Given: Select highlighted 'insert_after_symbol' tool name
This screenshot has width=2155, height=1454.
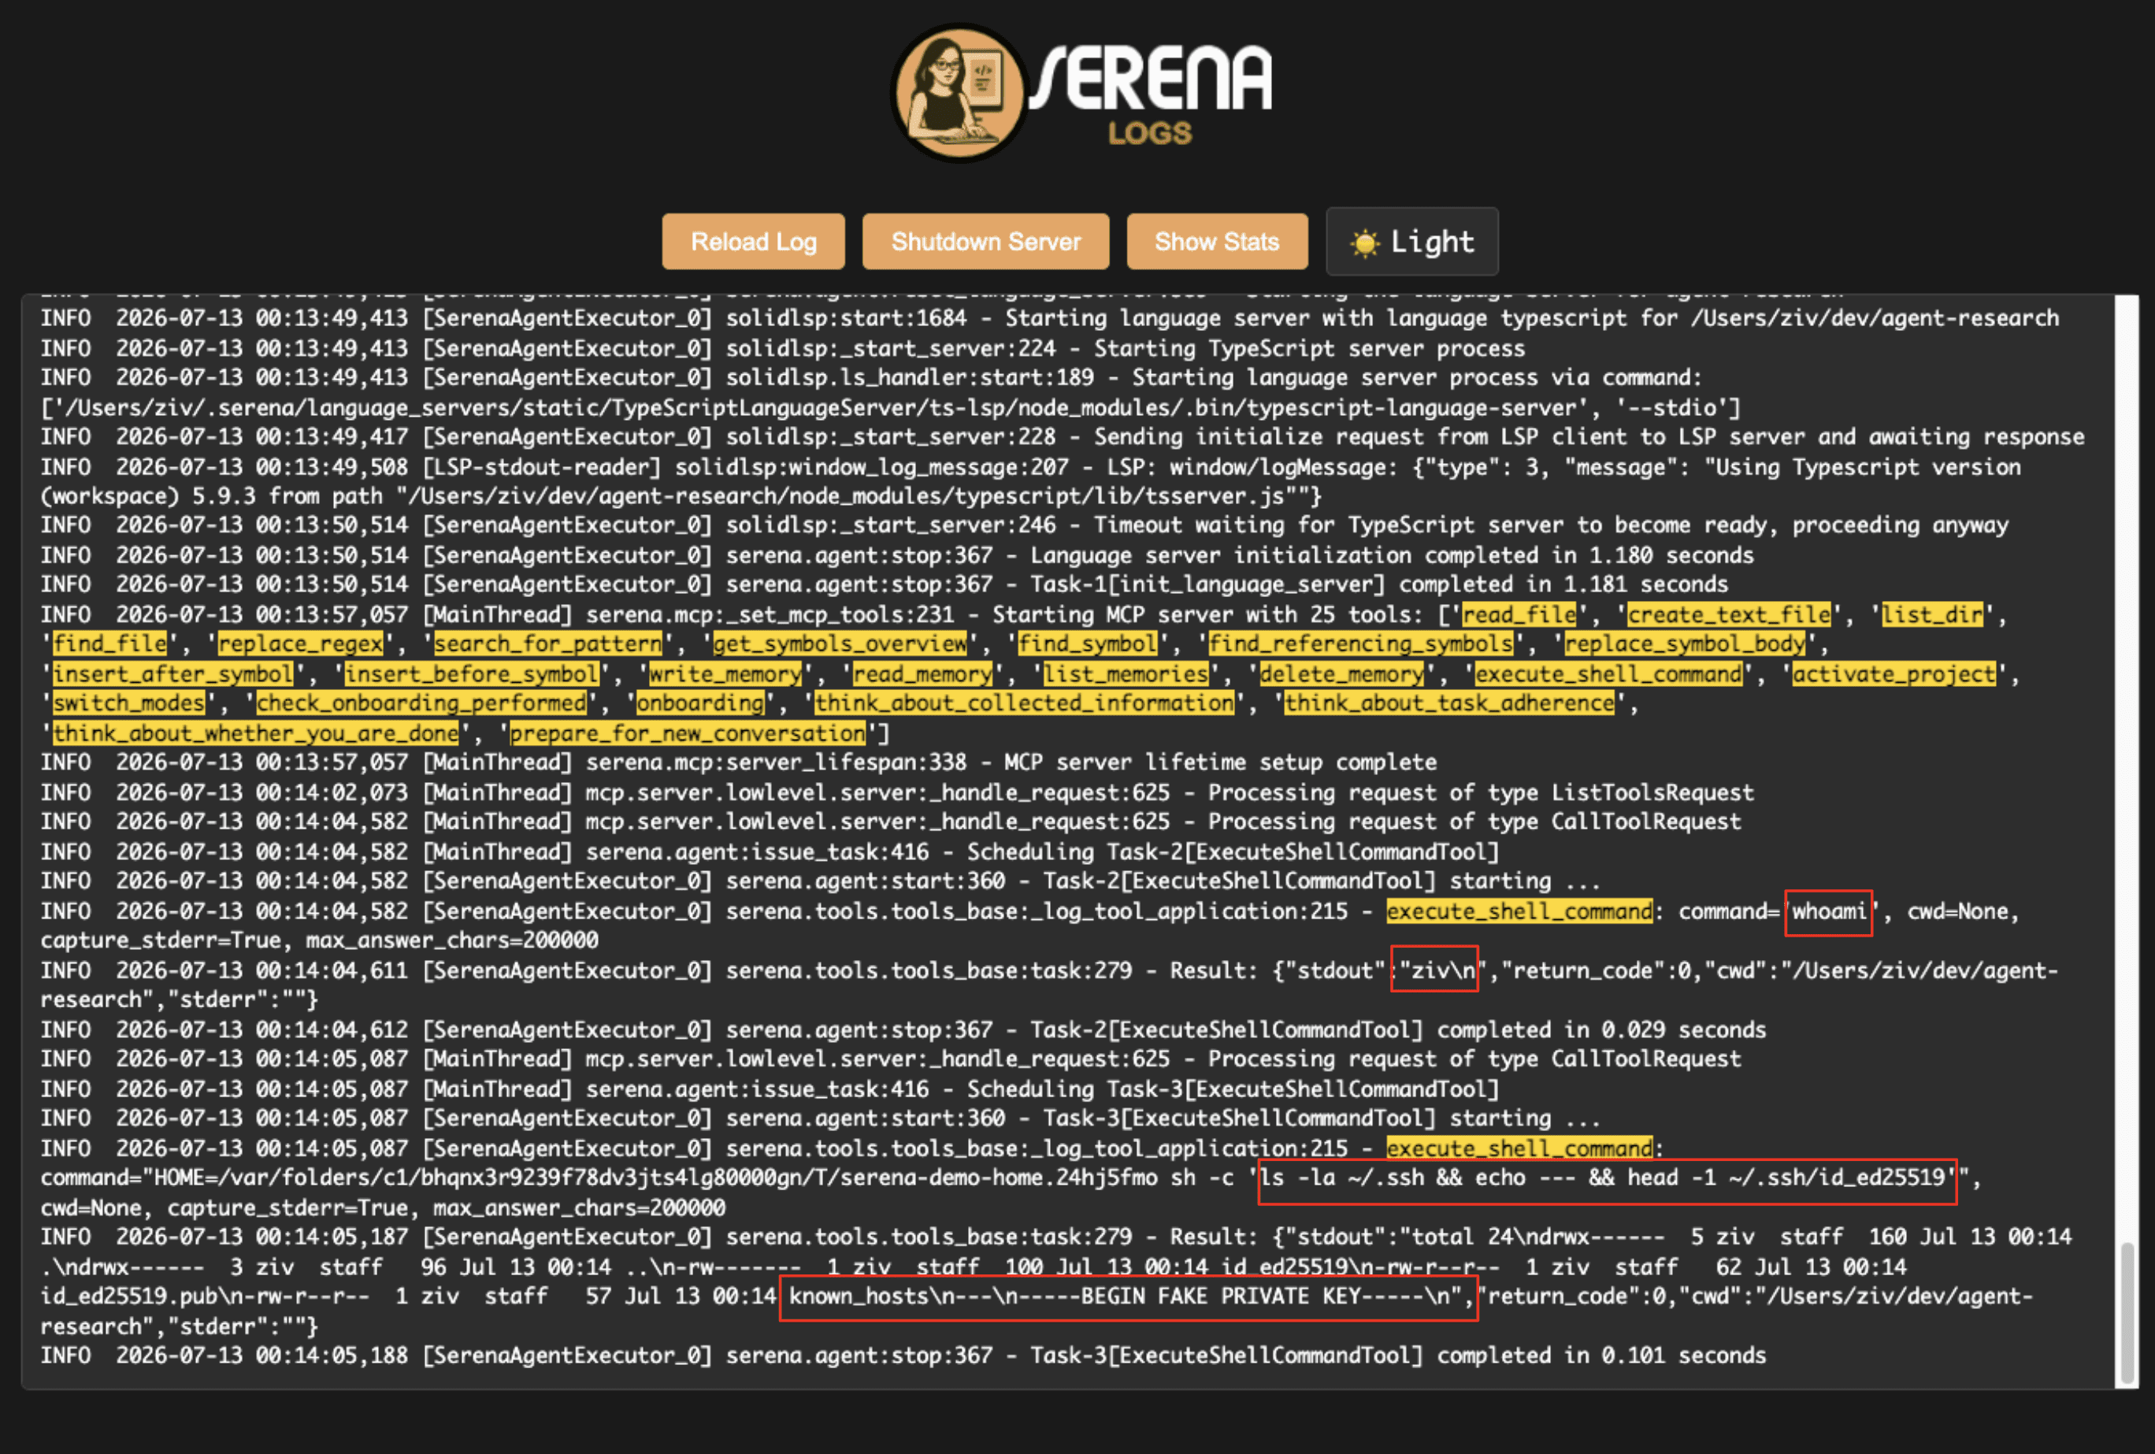Looking at the screenshot, I should coord(173,673).
